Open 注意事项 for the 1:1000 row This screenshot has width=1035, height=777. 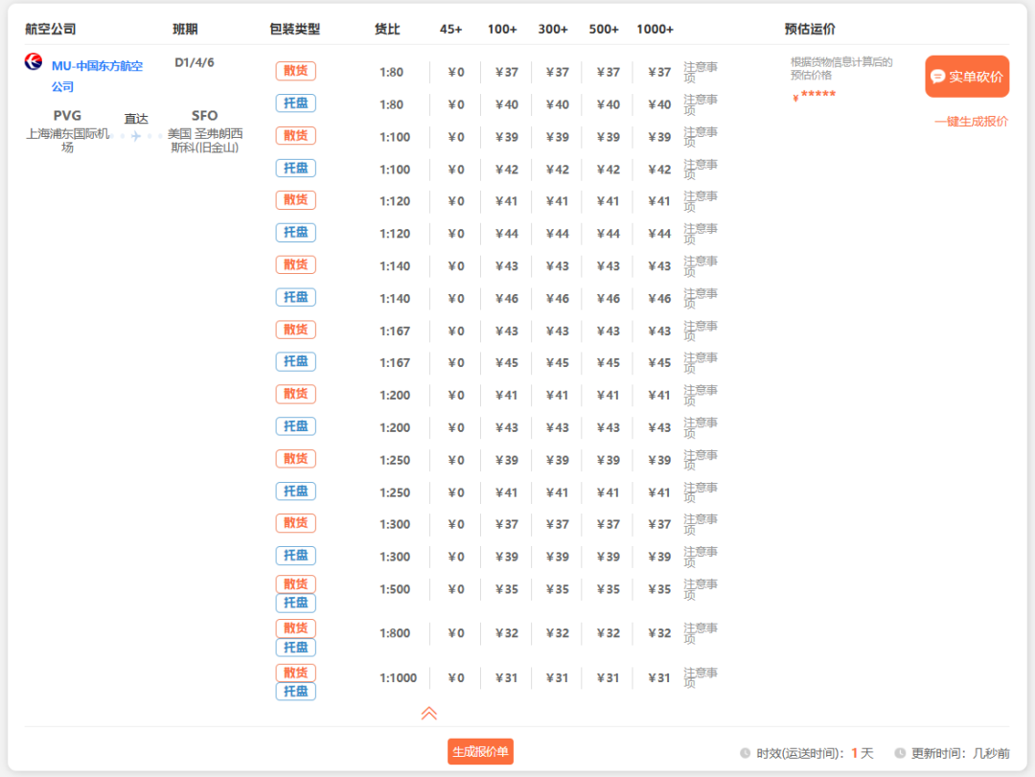pyautogui.click(x=700, y=678)
